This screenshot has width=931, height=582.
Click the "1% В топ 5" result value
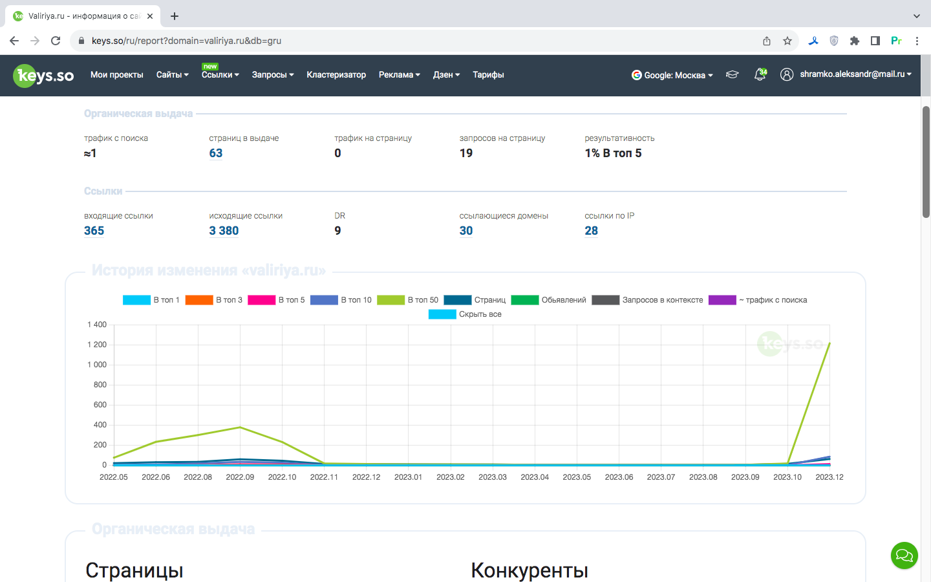(614, 153)
